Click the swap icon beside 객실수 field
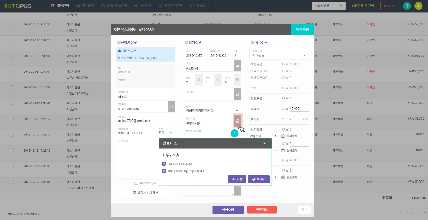428x220 pixels. [x=237, y=65]
